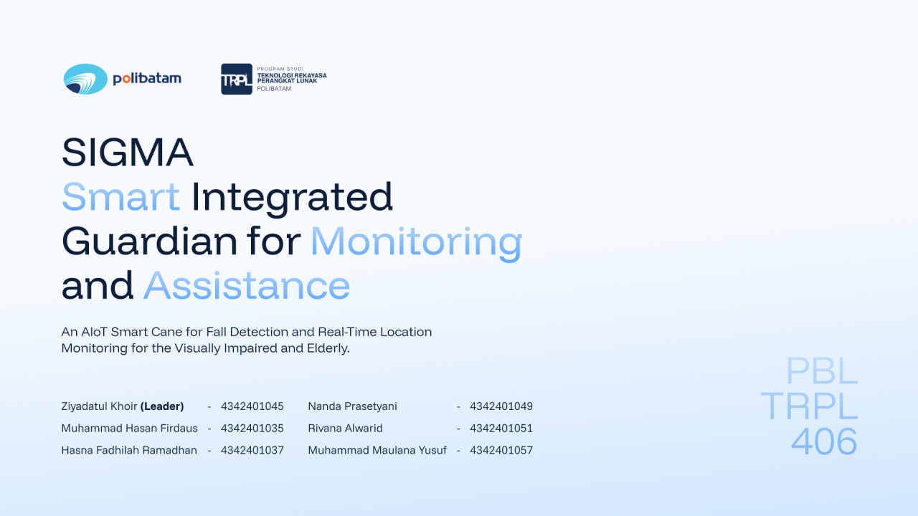Click the light-blue word "Assistance"

247,286
